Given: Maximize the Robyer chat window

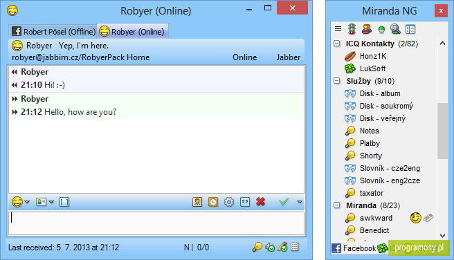Looking at the screenshot, I should coord(268,8).
